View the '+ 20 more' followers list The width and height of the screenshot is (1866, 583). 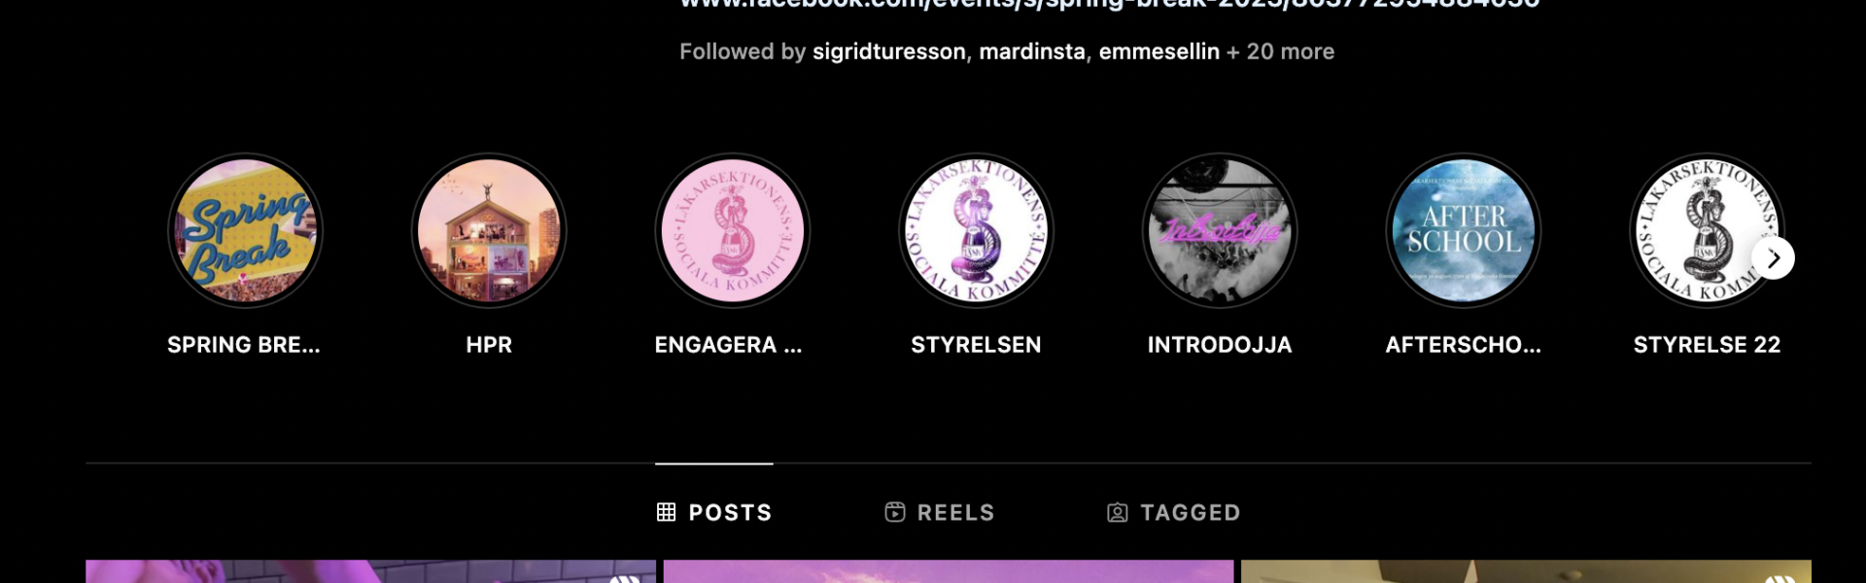(1281, 51)
